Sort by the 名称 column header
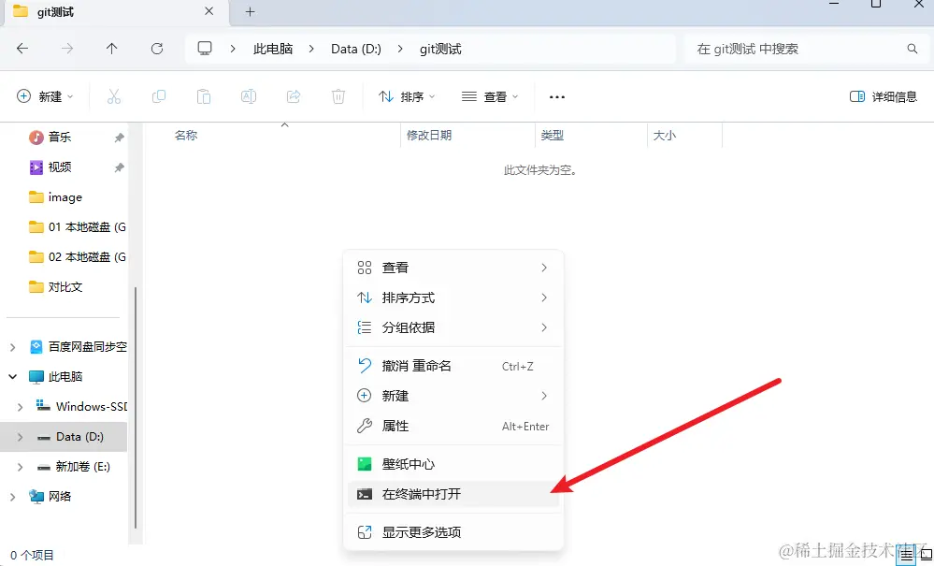Viewport: 934px width, 566px height. pos(186,136)
